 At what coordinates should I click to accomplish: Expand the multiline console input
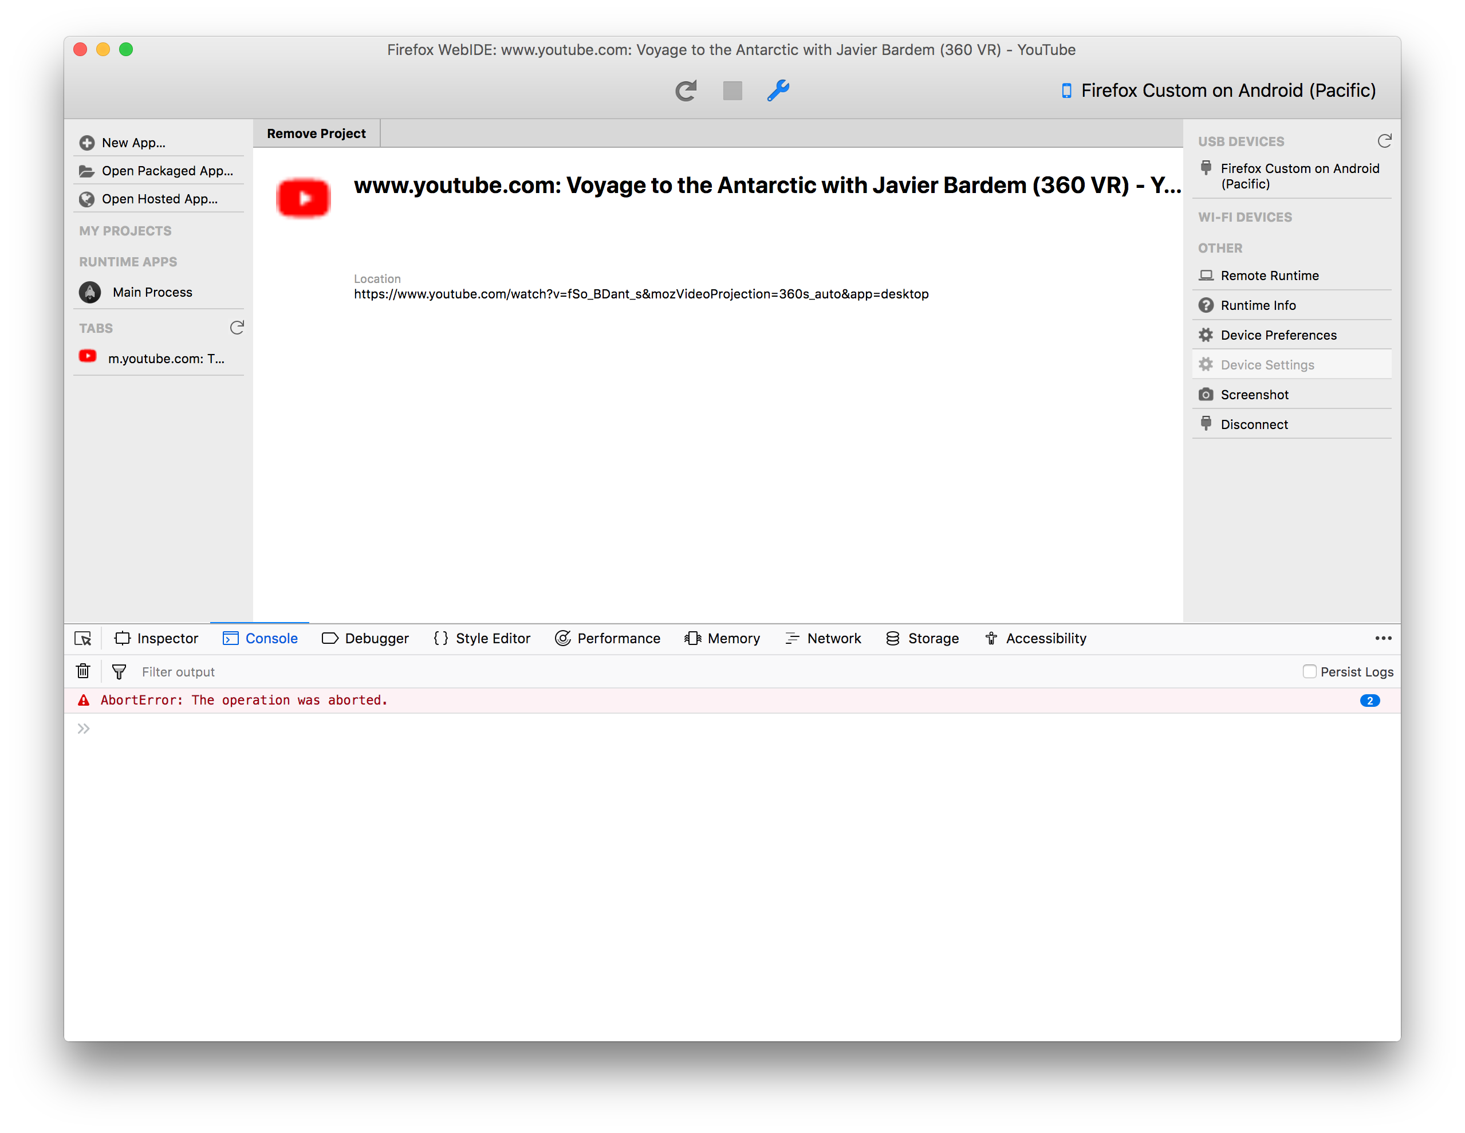(x=83, y=728)
